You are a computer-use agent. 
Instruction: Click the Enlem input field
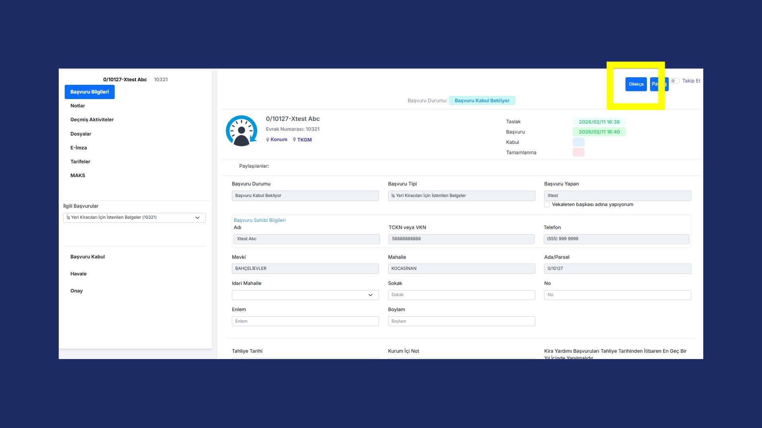(x=305, y=321)
